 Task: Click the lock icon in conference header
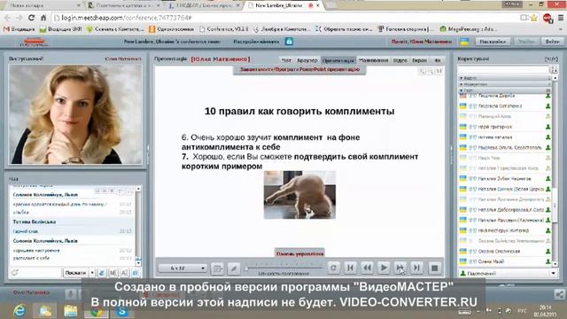tap(289, 42)
